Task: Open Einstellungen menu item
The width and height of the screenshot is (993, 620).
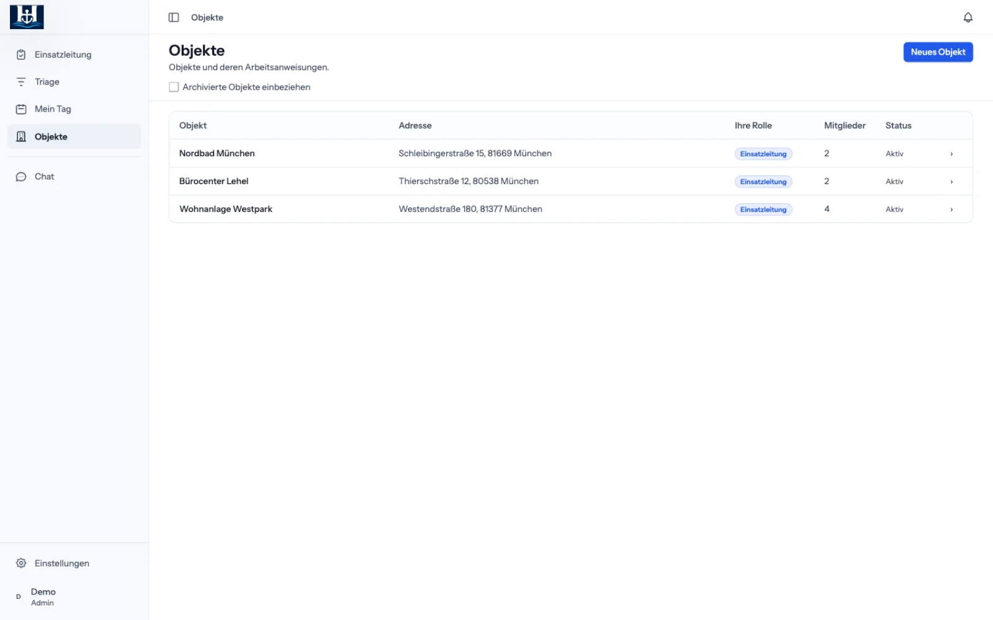Action: tap(74, 563)
